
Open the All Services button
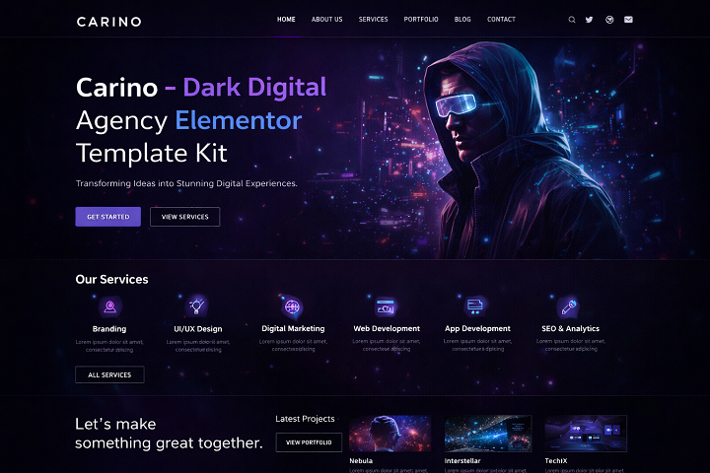click(109, 374)
